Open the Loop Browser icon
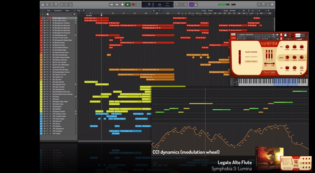Viewport: 315px width, 173px height. 268,4
